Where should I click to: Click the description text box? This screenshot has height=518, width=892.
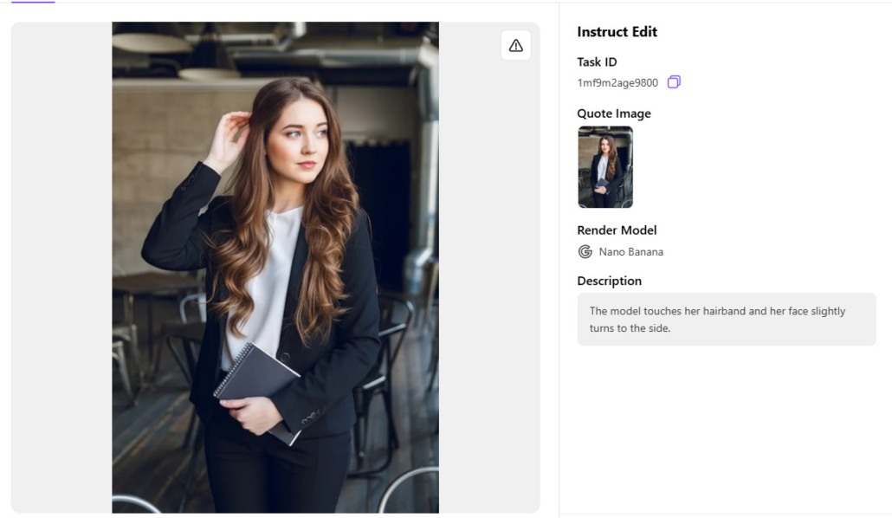coord(726,319)
